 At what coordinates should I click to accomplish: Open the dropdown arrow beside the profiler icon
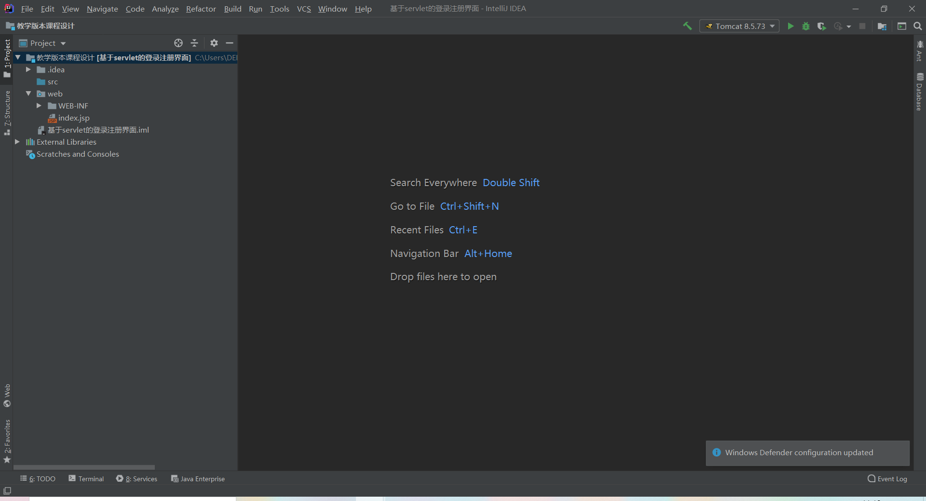pyautogui.click(x=849, y=27)
